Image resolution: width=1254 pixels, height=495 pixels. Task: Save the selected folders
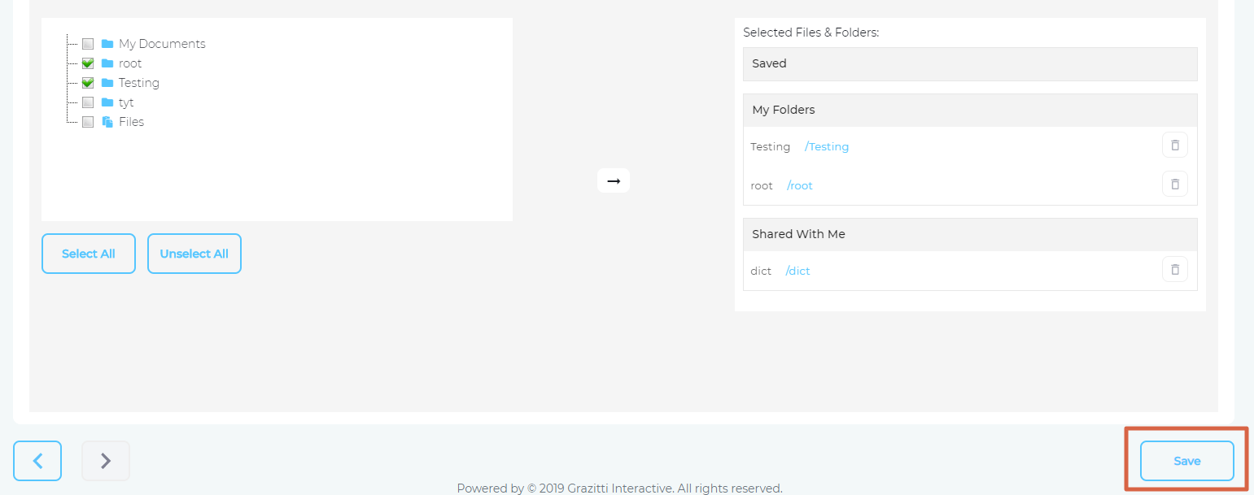[x=1186, y=461]
